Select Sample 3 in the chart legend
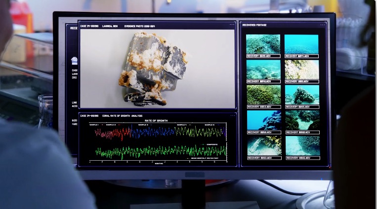377x209 pixels. pos(143,125)
